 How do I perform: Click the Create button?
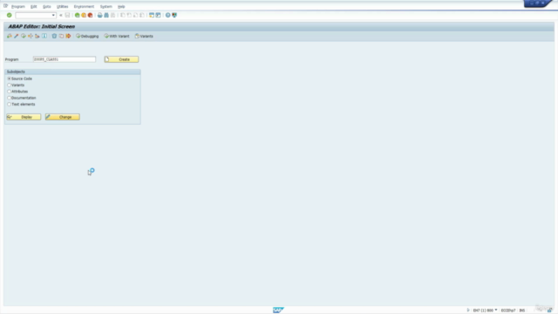[121, 59]
